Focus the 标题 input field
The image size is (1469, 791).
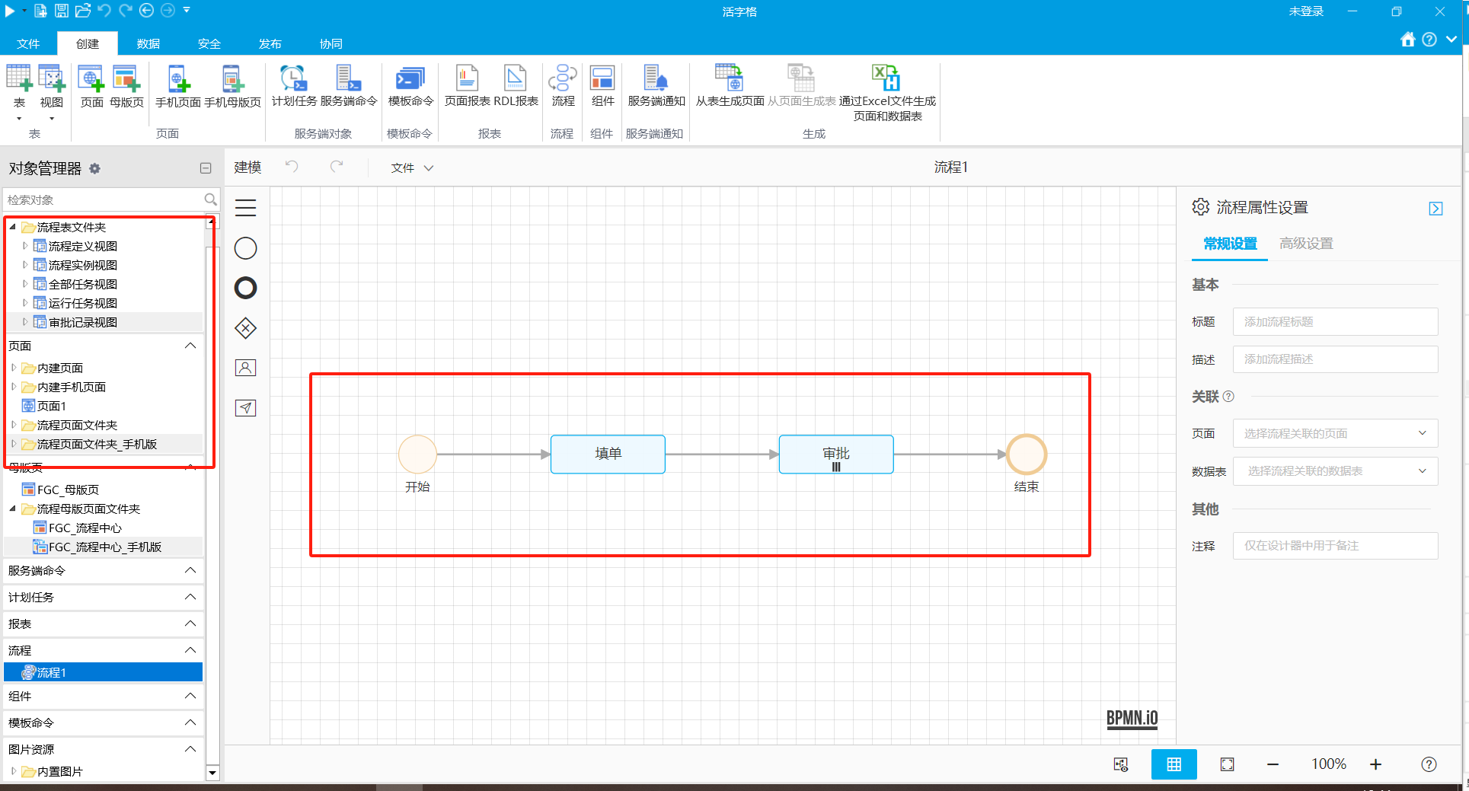pyautogui.click(x=1335, y=321)
